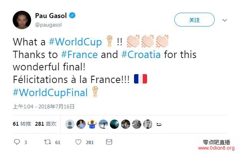
Task: Open the tweet options chevron menu
Action: (225, 20)
